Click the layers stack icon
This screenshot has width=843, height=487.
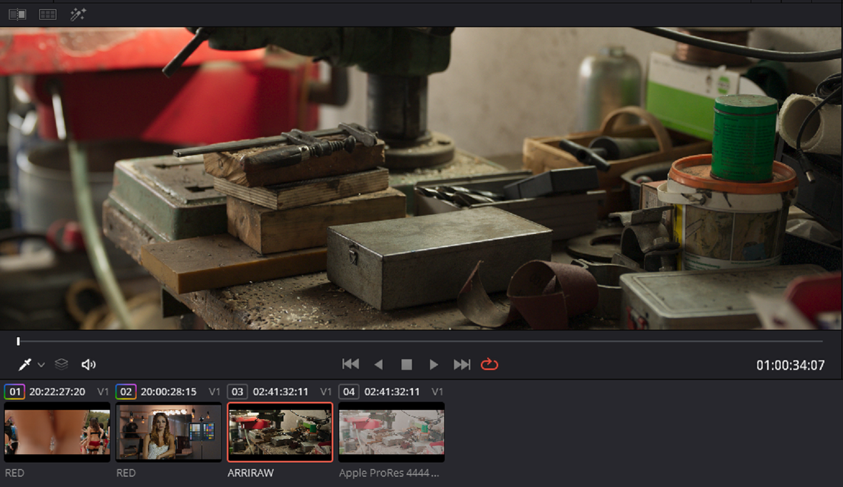coord(61,364)
